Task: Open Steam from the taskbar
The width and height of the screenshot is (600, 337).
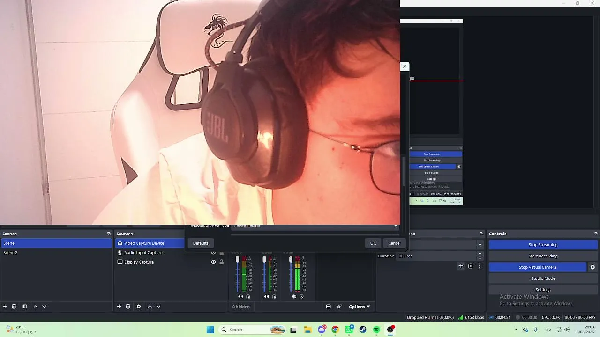Action: [363, 330]
